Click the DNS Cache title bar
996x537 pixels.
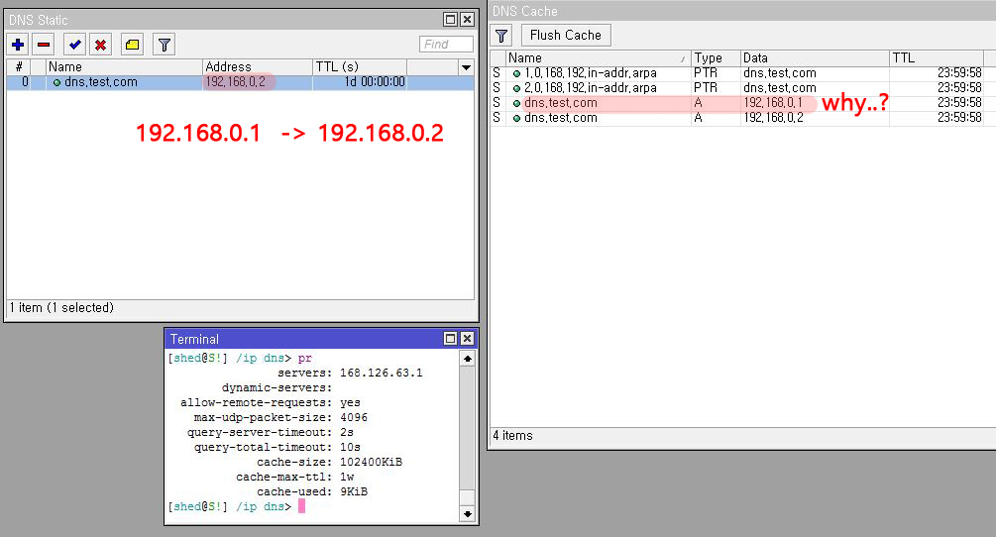pyautogui.click(x=742, y=11)
